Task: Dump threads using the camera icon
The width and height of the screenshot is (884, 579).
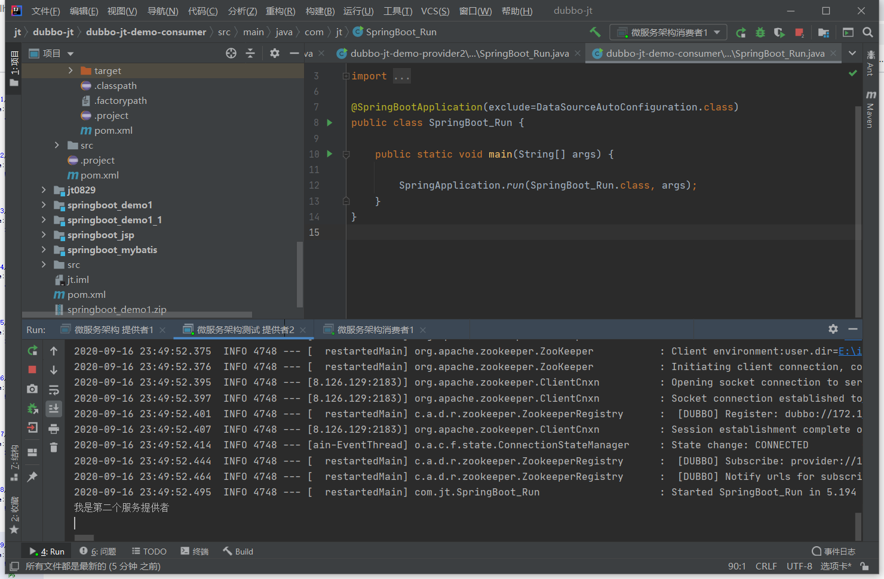Action: [32, 389]
